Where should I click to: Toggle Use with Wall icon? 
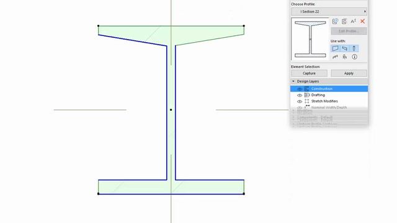[x=335, y=48]
